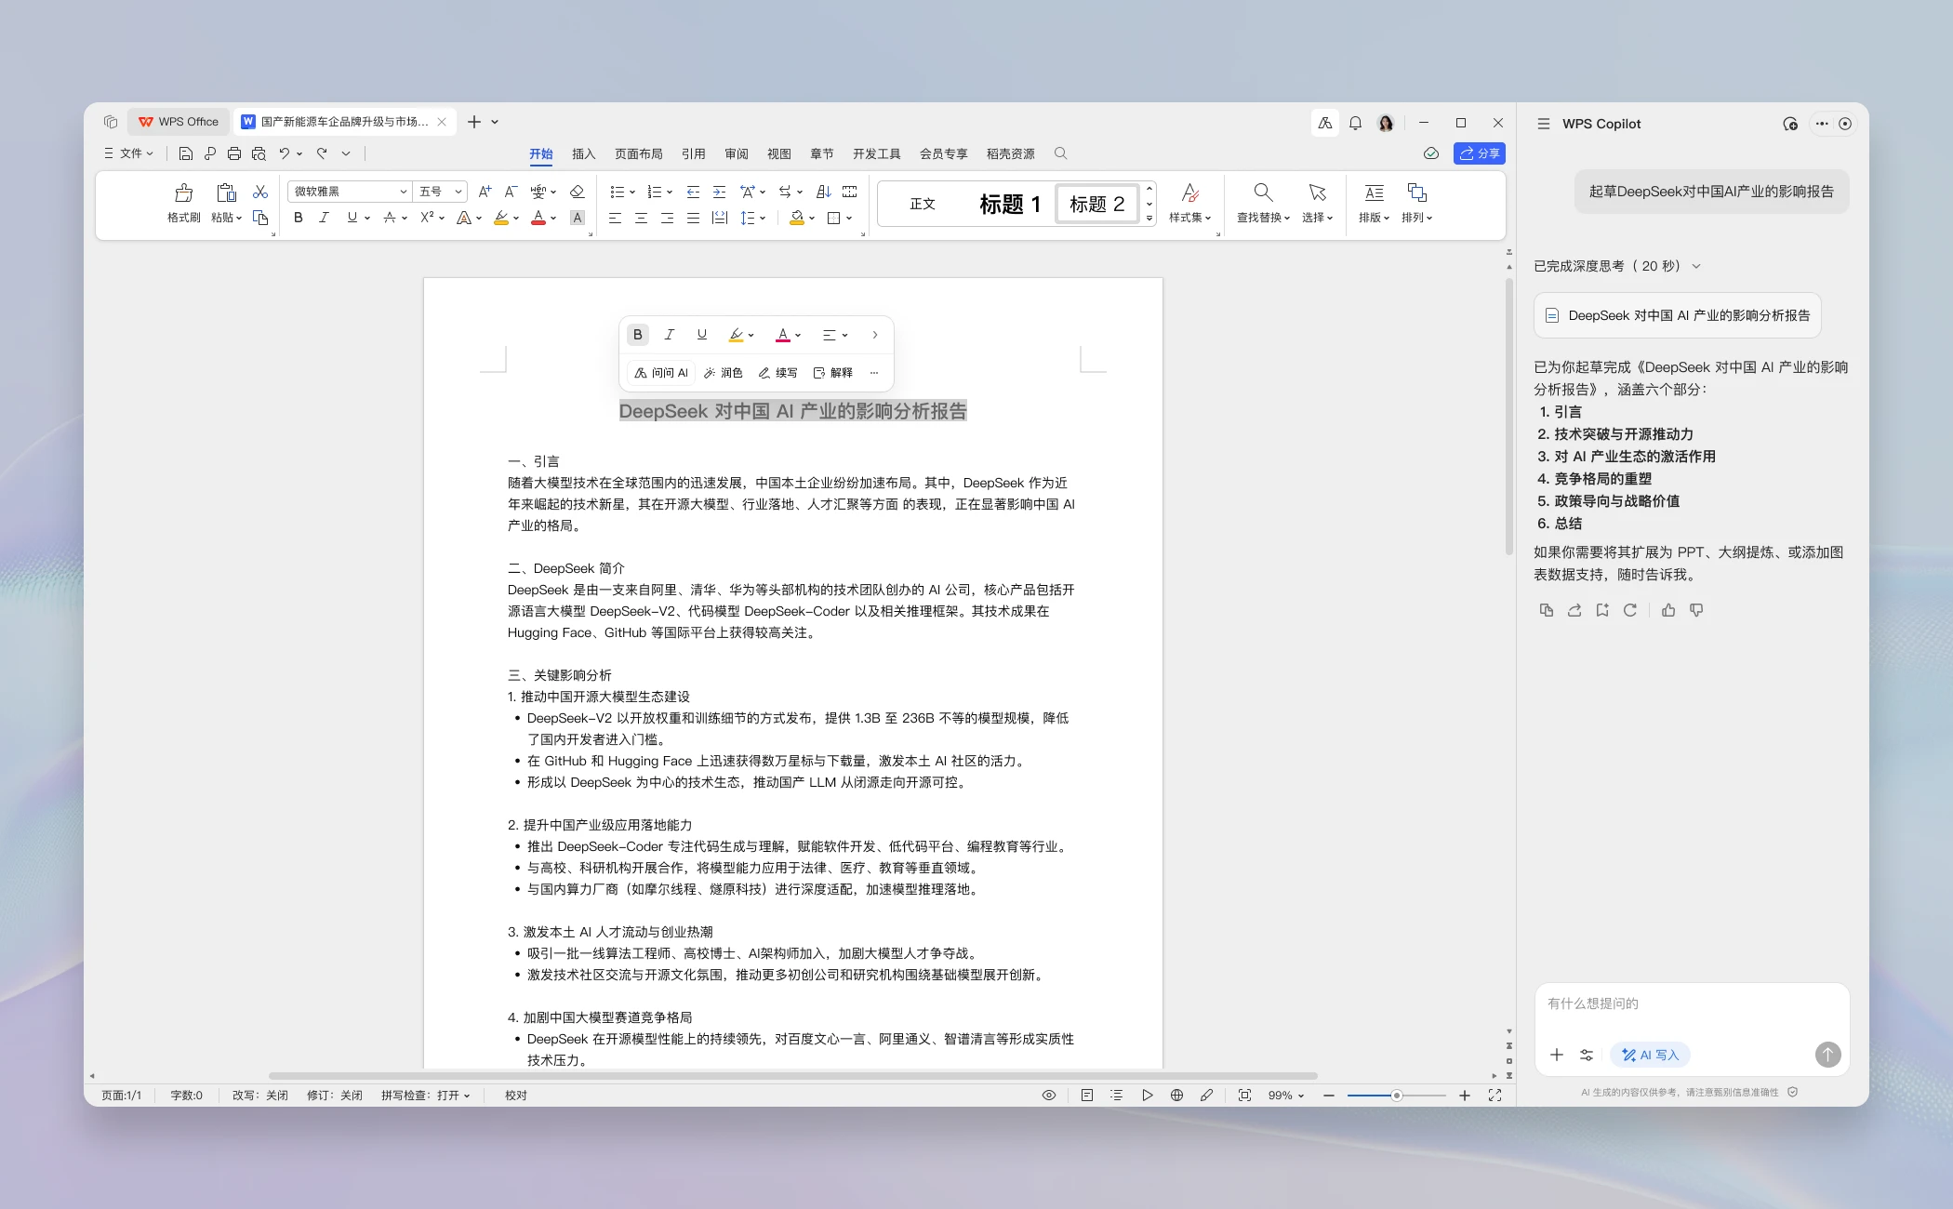Open the 审阅 ribbon tab
Screen dimensions: 1953x1209
(737, 153)
